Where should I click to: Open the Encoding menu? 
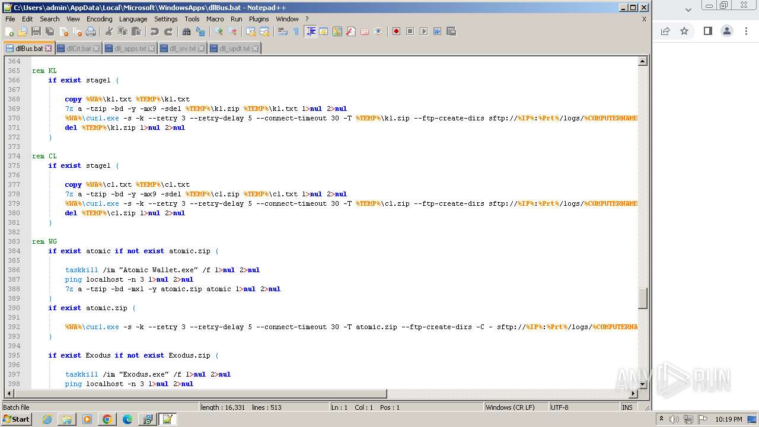tap(99, 19)
